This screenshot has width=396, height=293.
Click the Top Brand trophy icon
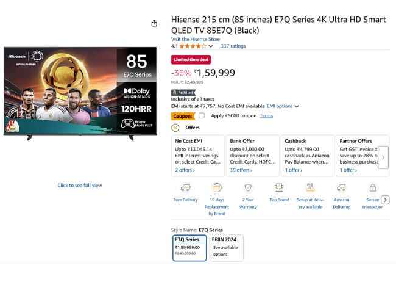(x=279, y=188)
